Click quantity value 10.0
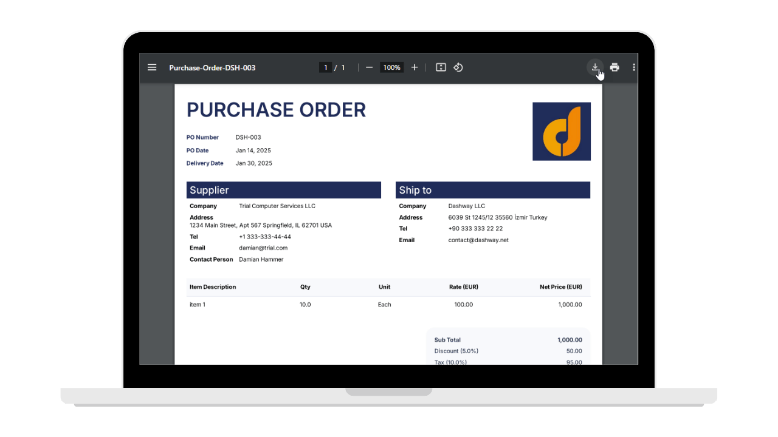 point(305,305)
